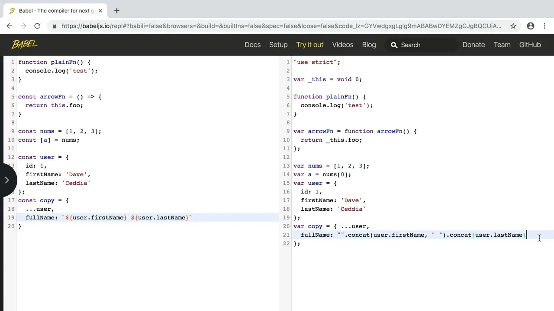The width and height of the screenshot is (554, 311).
Task: Click the Donate link
Action: tap(473, 44)
